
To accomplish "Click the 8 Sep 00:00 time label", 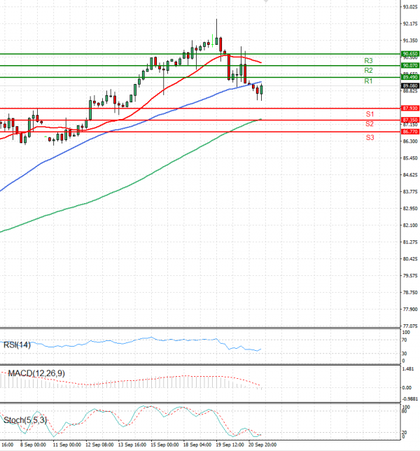I will pos(33,445).
